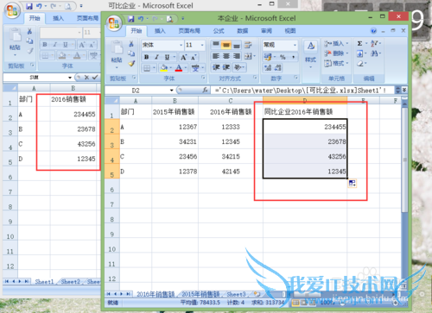This screenshot has width=432, height=313.
Task: Open the Sheet3 sheet tab in 本企业
Action: point(236,294)
